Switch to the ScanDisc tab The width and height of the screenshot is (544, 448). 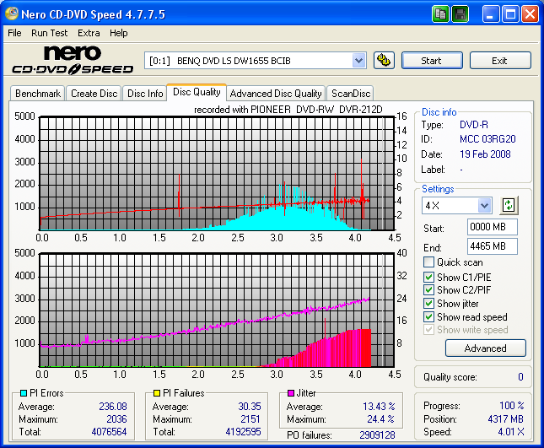[x=351, y=94]
